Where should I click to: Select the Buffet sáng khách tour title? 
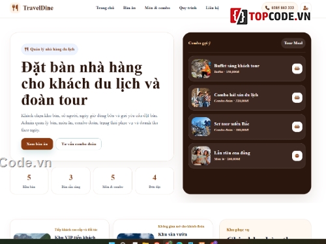(x=237, y=66)
